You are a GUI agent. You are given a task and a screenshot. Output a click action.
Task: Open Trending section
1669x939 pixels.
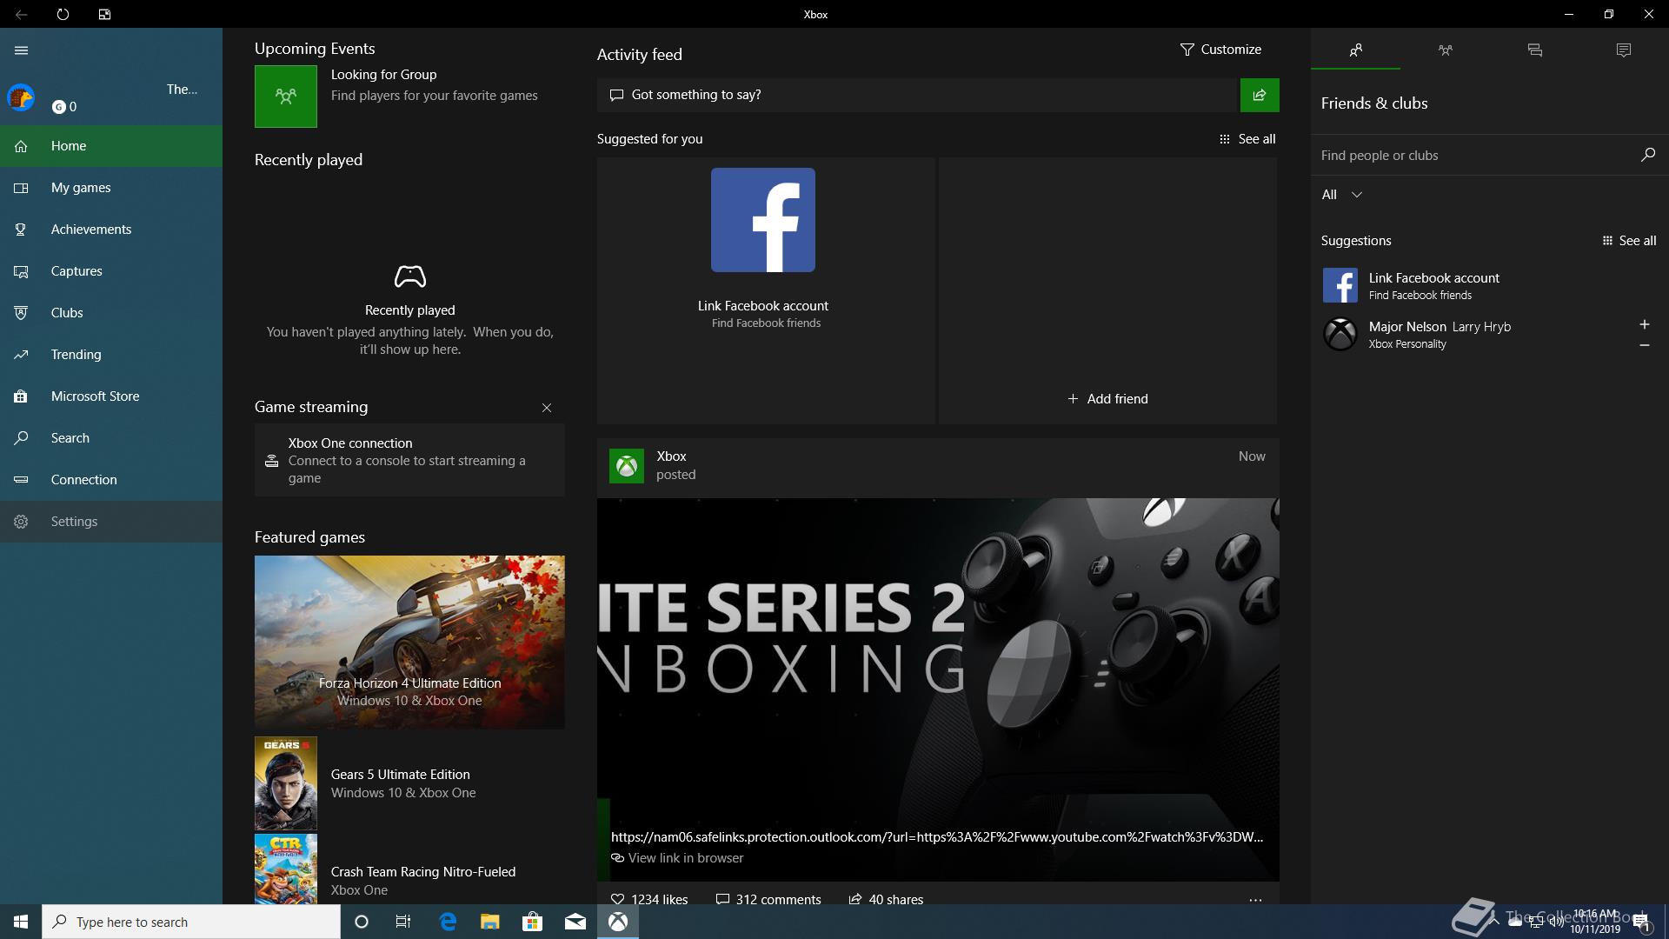[111, 355]
